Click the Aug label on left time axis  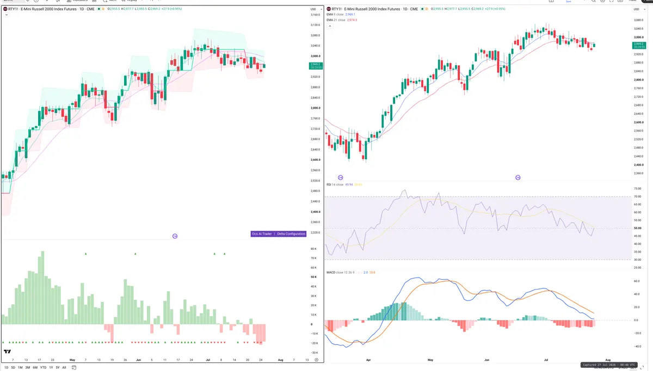pos(281,360)
